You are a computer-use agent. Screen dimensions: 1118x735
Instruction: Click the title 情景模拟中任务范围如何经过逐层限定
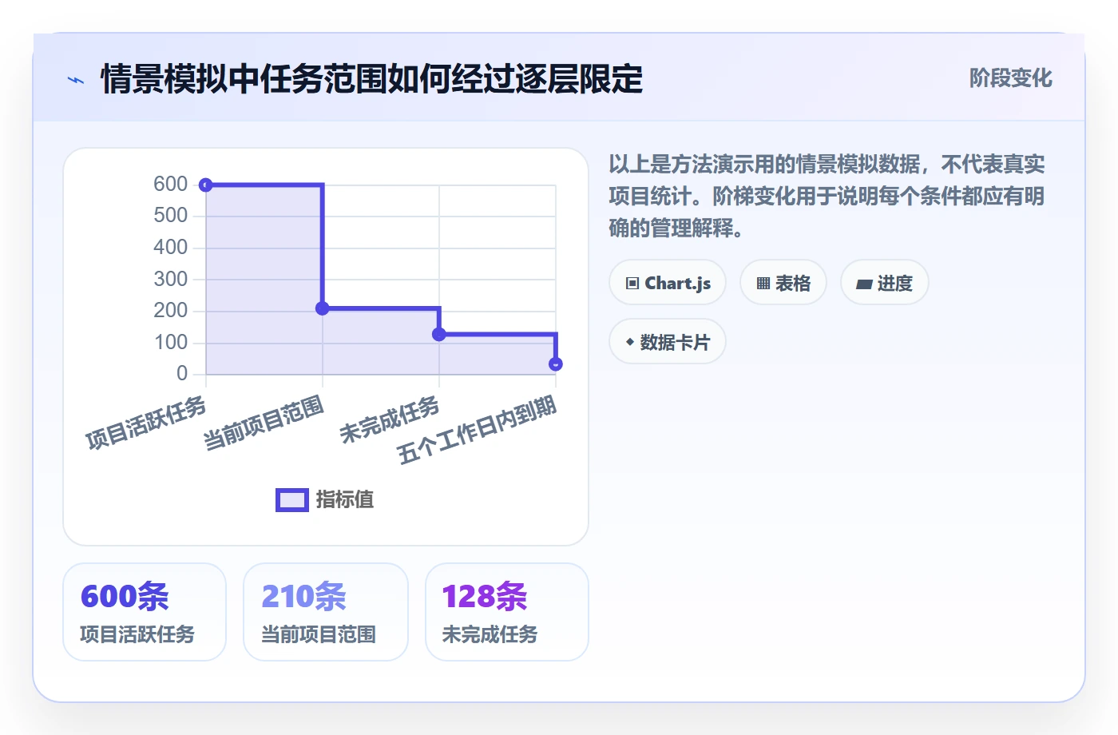(372, 79)
